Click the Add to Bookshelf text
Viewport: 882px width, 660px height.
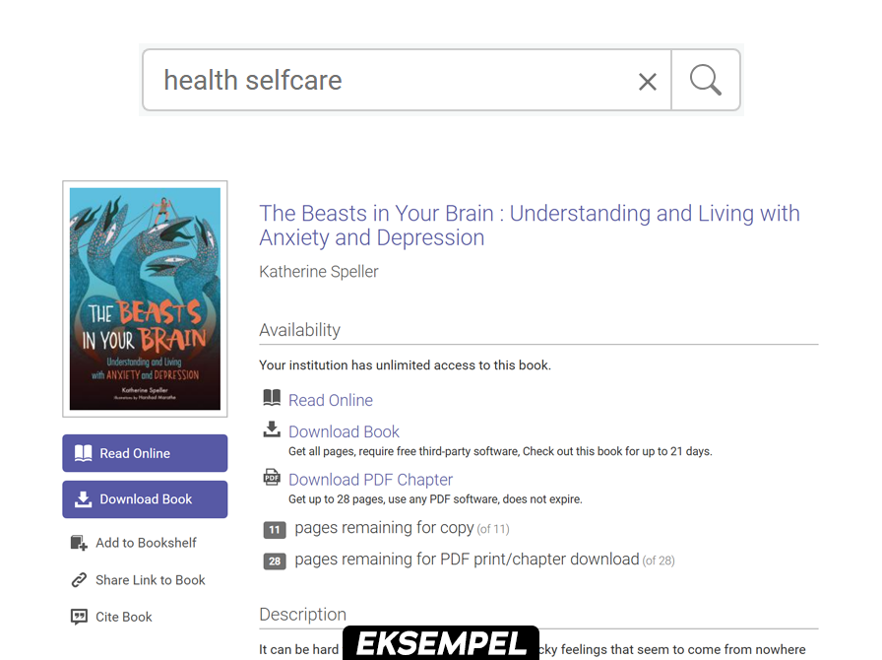click(146, 543)
